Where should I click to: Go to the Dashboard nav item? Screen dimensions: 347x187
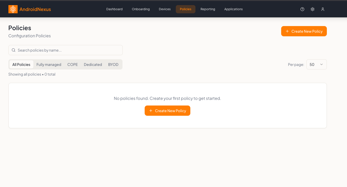coord(114,9)
